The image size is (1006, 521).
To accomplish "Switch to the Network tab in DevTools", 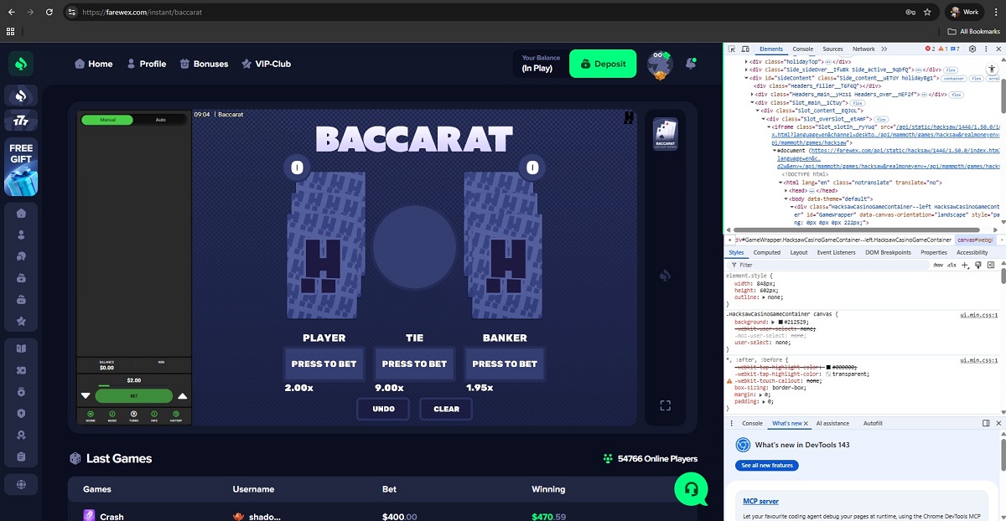I will point(863,49).
